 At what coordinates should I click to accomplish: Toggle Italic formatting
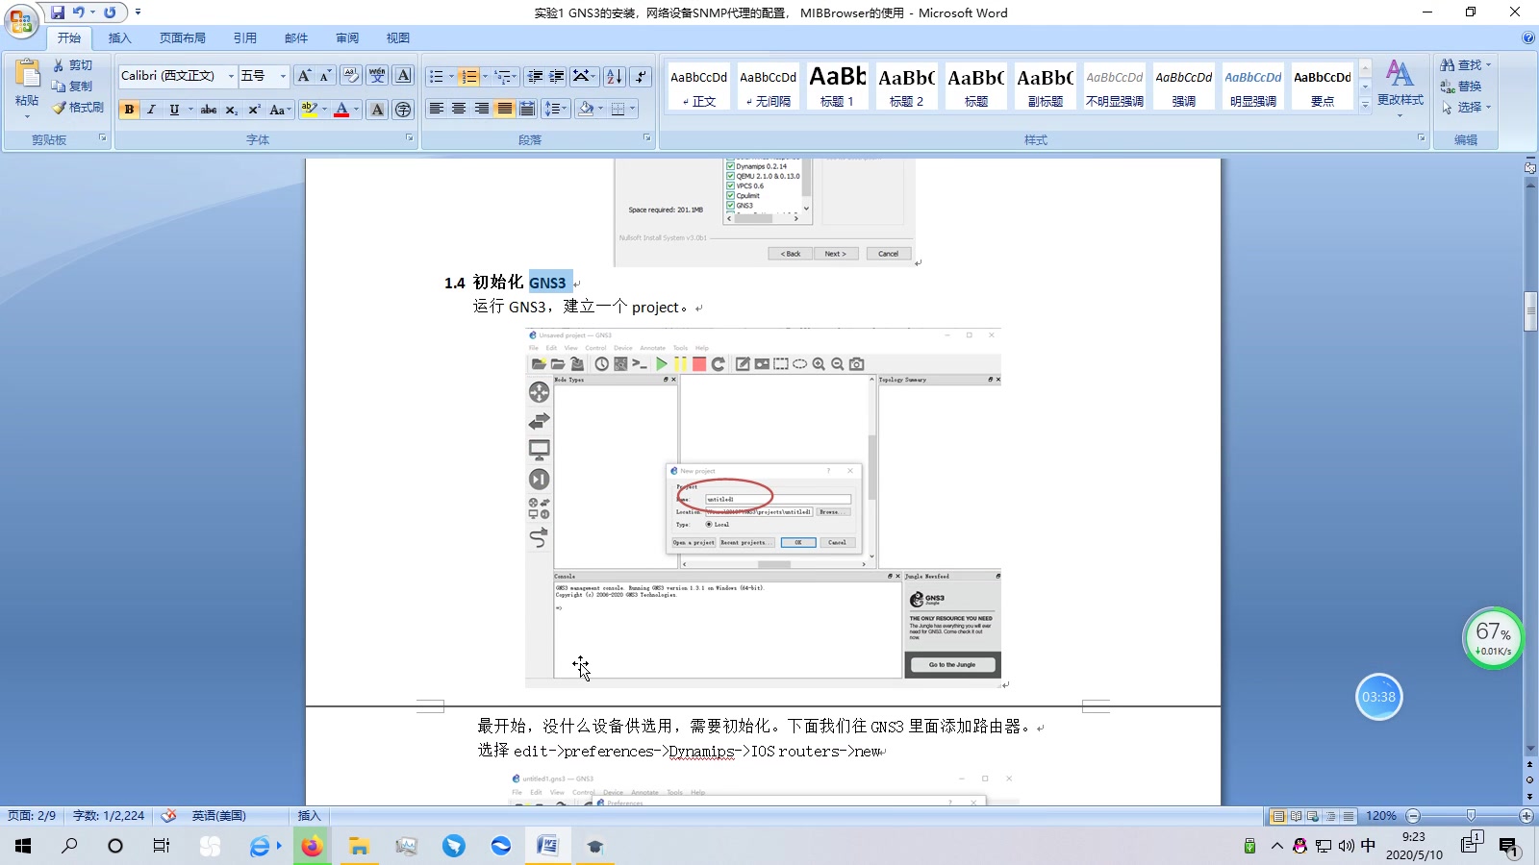[x=151, y=110]
